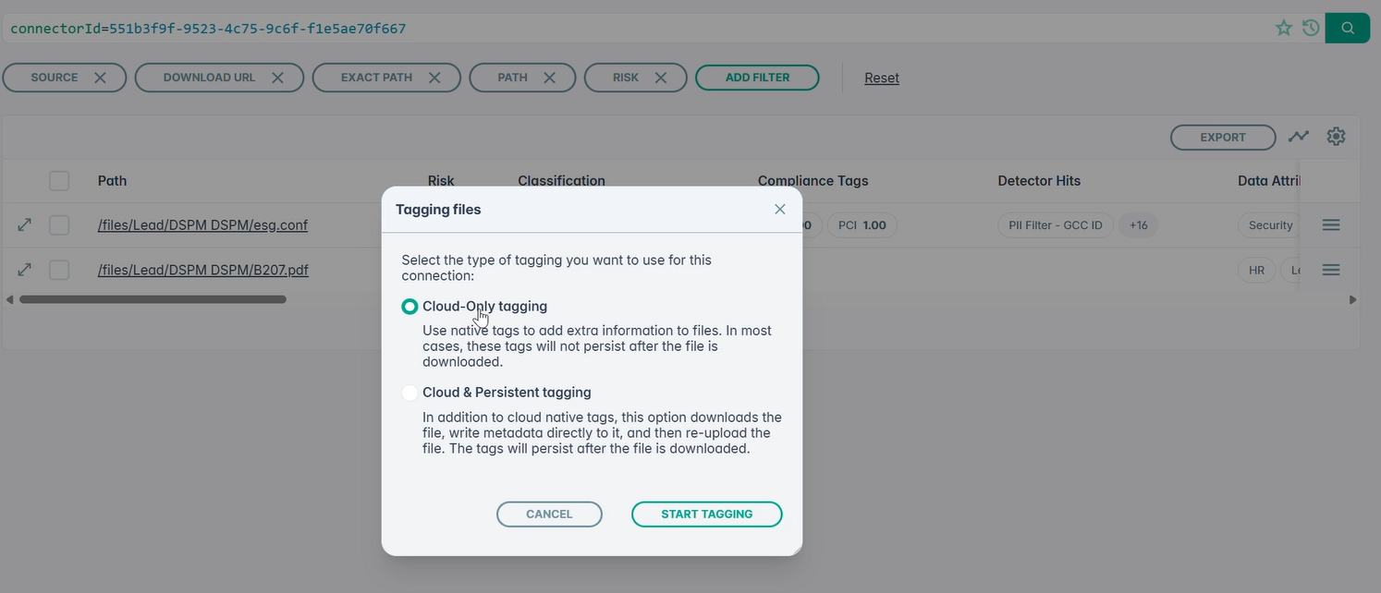The image size is (1381, 593).
Task: Click the Security data attribute tag
Action: [x=1269, y=225]
